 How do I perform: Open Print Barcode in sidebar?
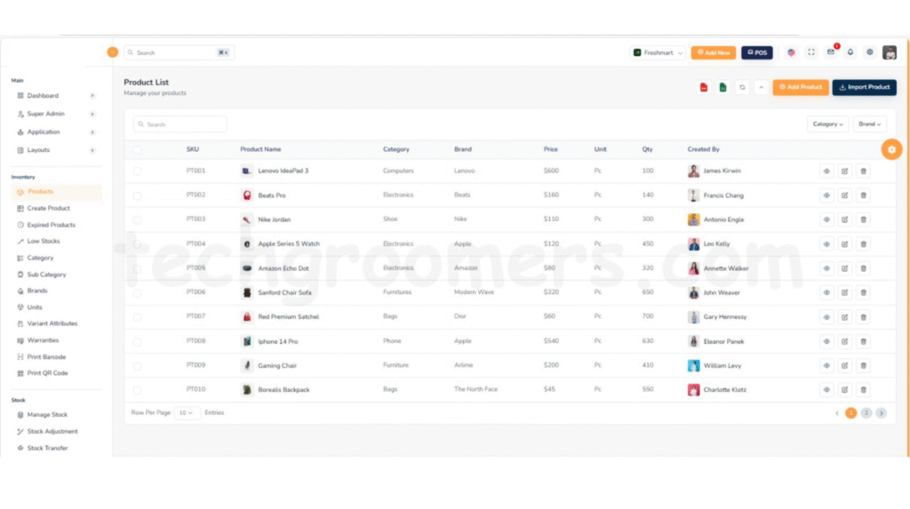(x=46, y=357)
